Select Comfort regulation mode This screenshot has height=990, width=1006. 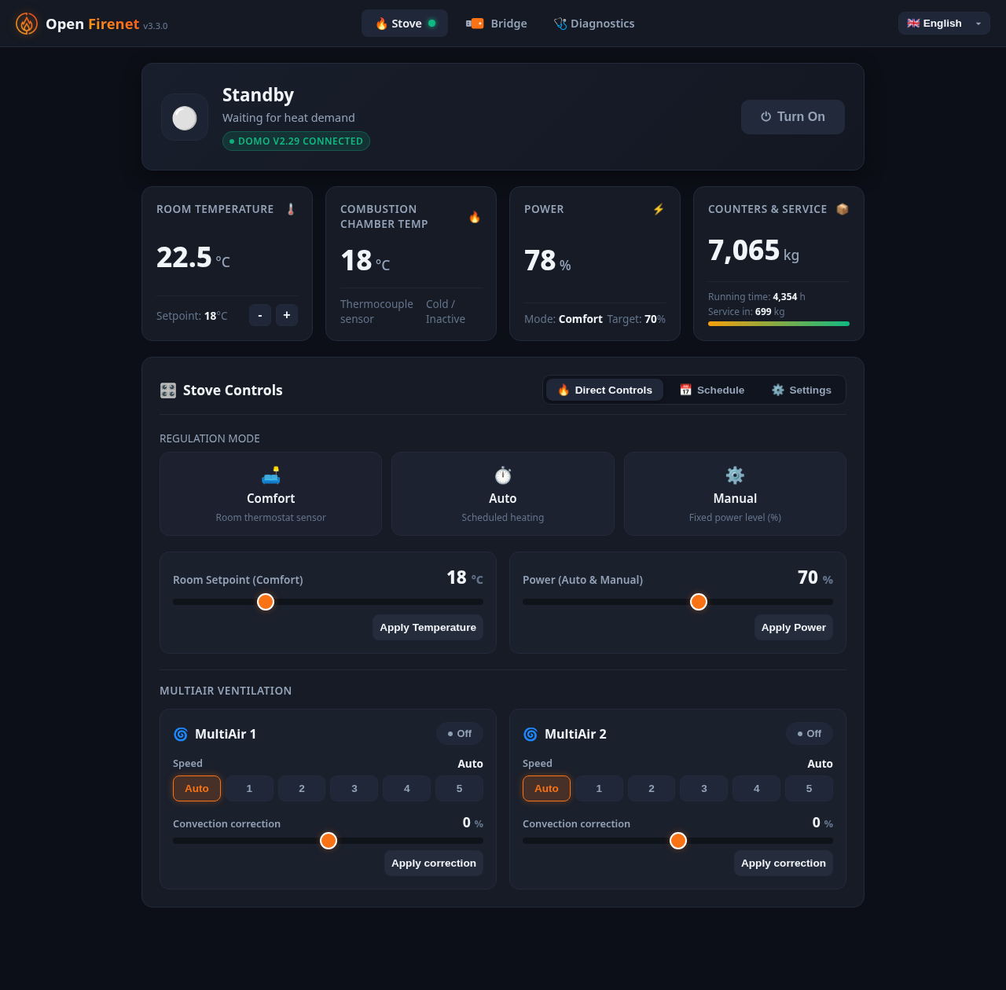[271, 494]
